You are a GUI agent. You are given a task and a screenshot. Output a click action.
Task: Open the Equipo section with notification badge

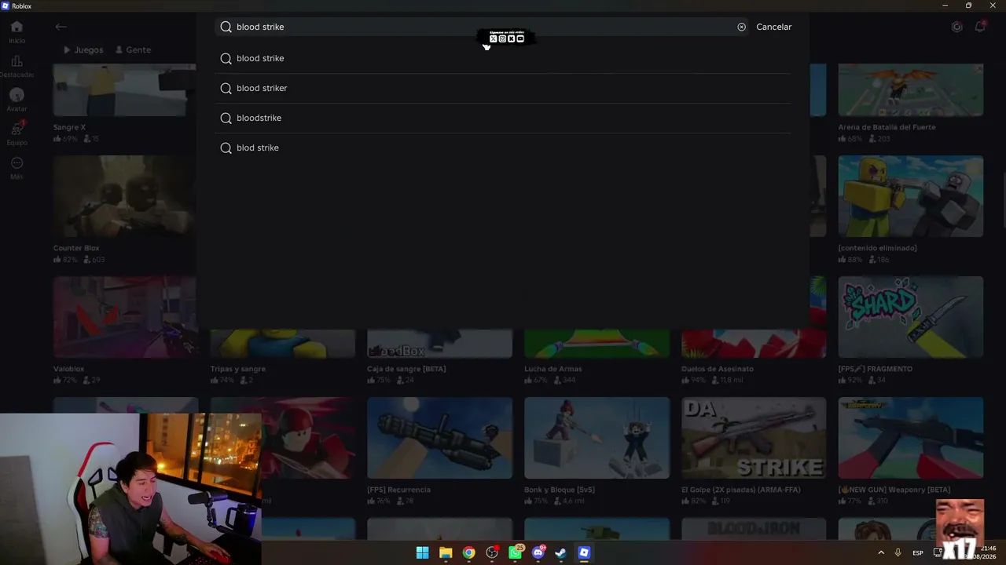17,133
